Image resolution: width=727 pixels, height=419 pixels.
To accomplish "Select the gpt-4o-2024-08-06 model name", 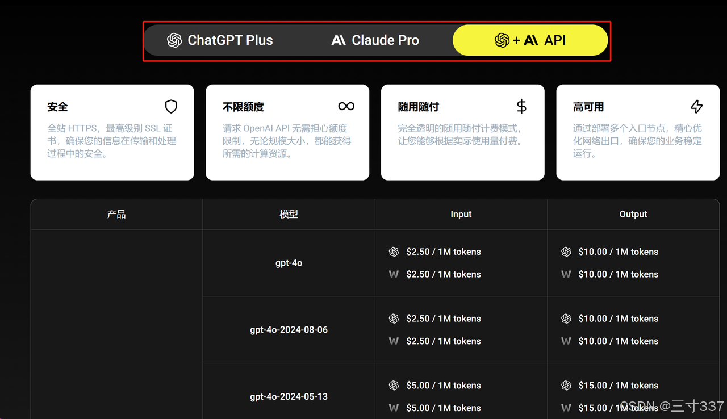I will (289, 330).
